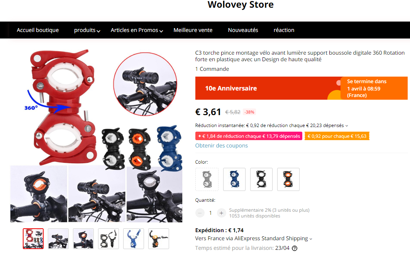Expand Articles en Promos dropdown

(137, 30)
